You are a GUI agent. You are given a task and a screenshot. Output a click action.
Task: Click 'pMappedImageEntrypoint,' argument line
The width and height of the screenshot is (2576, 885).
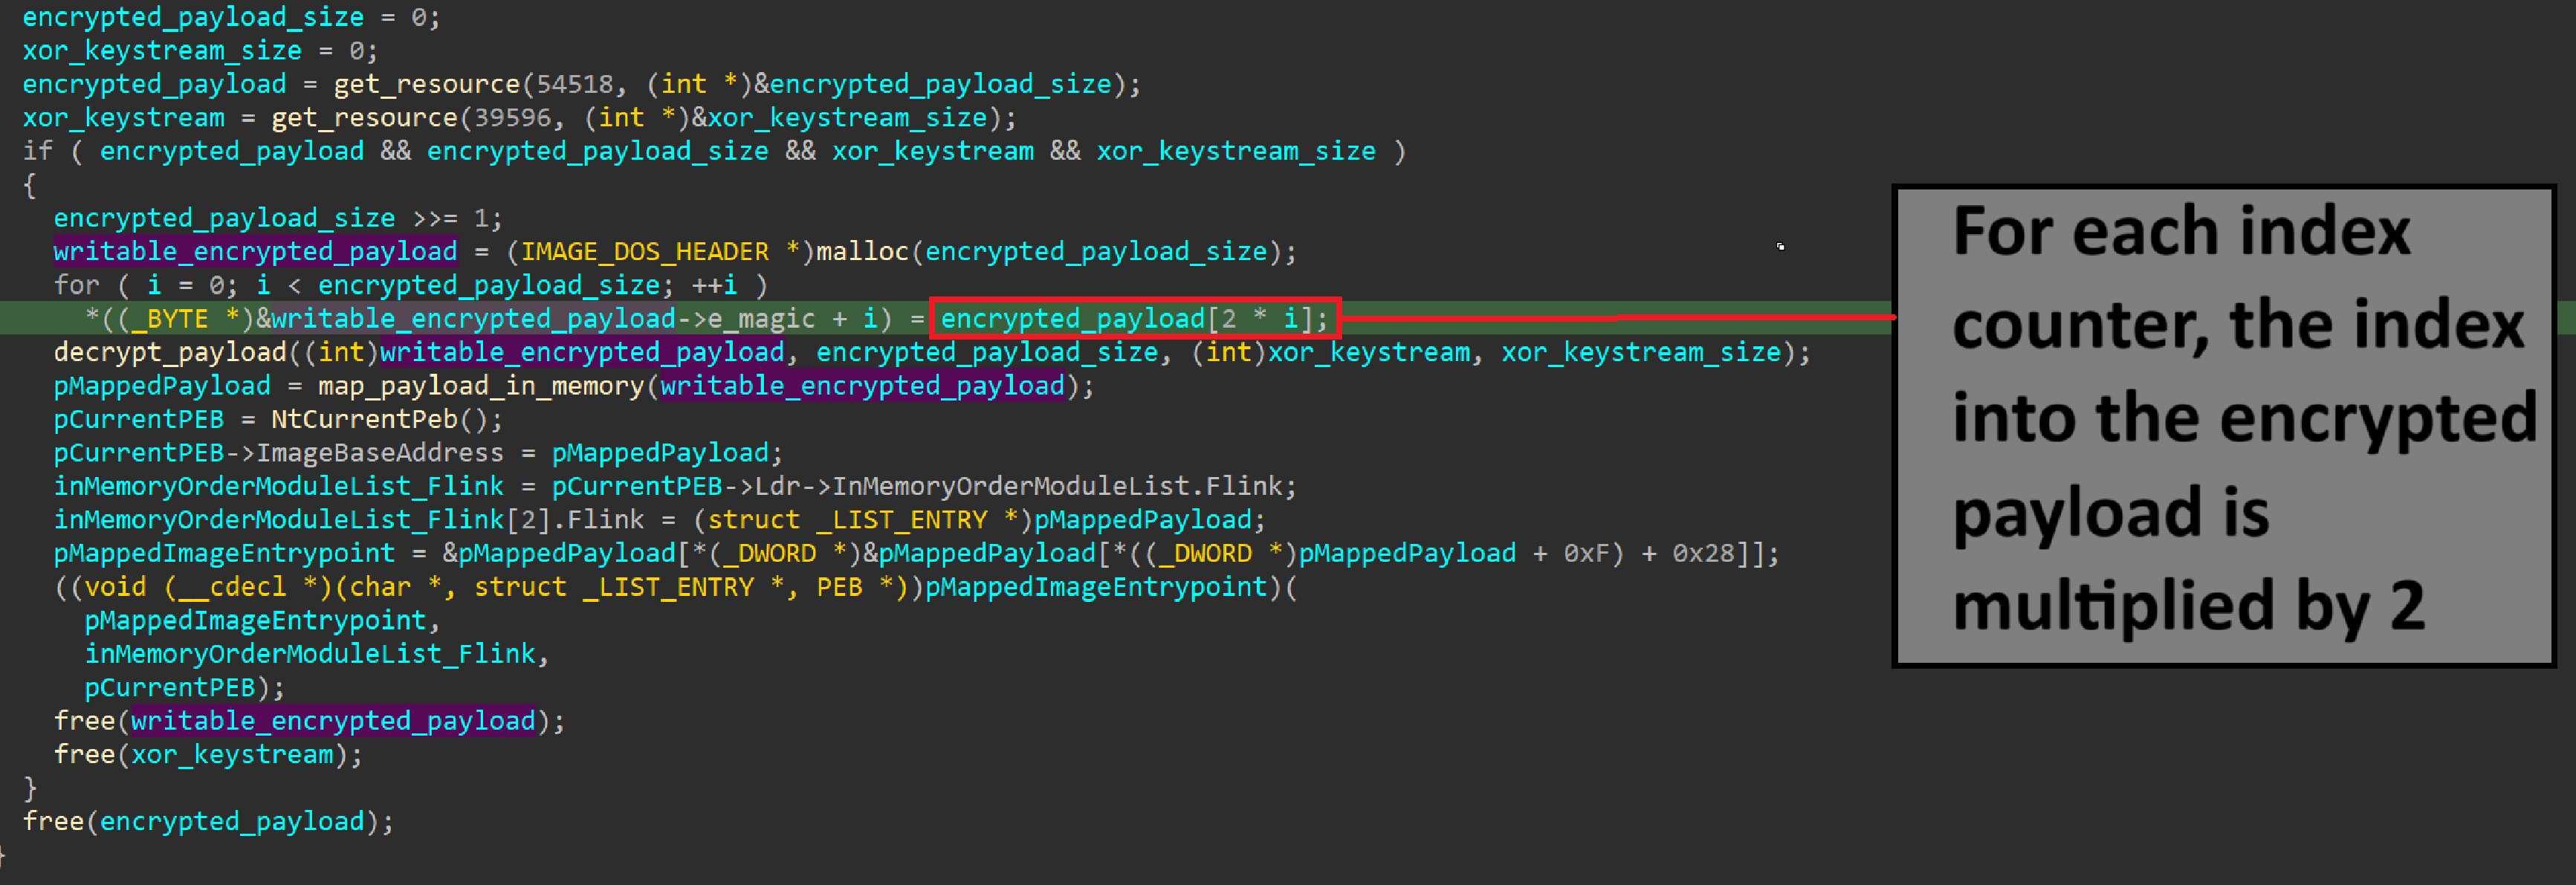263,621
